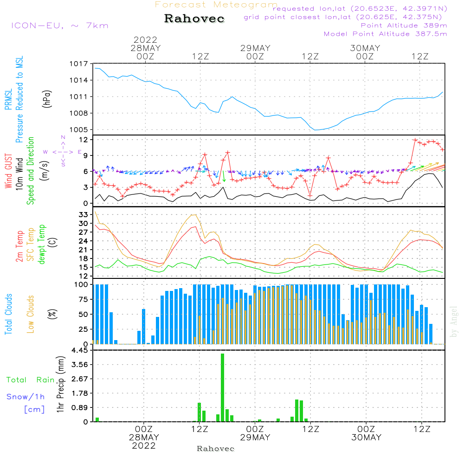The height and width of the screenshot is (464, 464).
Task: Click the '10m Wind' label
Action: click(x=19, y=174)
